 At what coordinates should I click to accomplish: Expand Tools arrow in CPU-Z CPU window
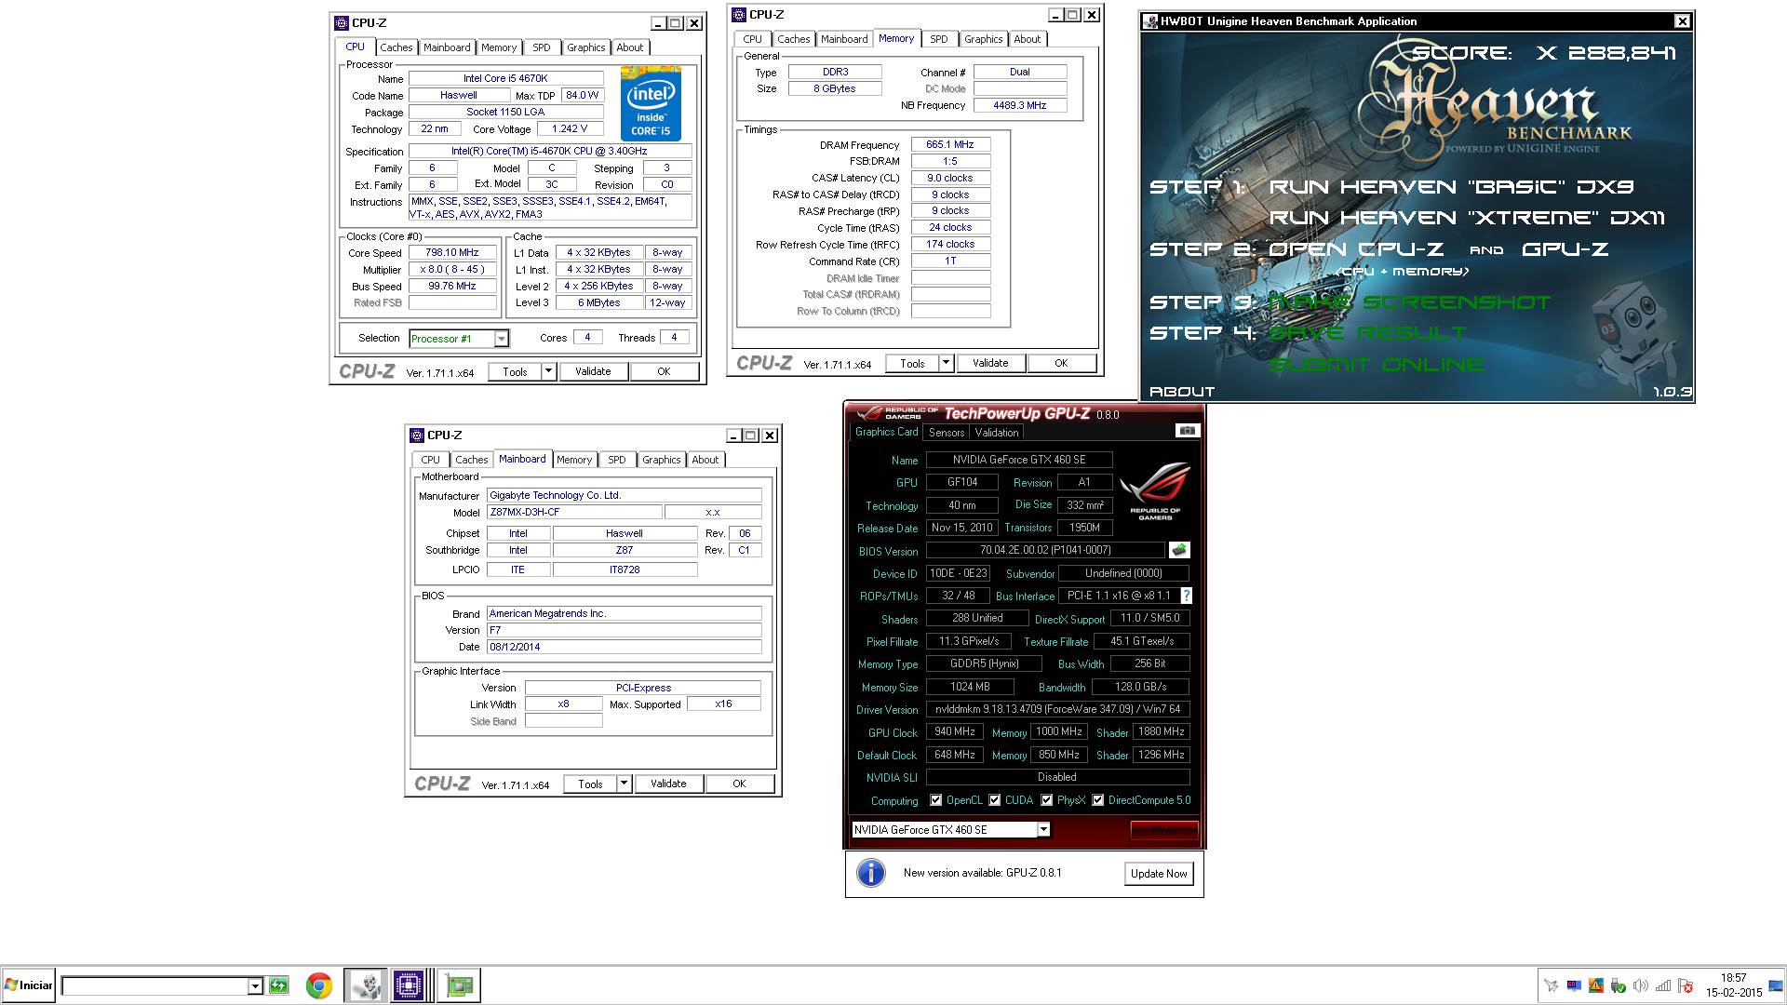(548, 371)
